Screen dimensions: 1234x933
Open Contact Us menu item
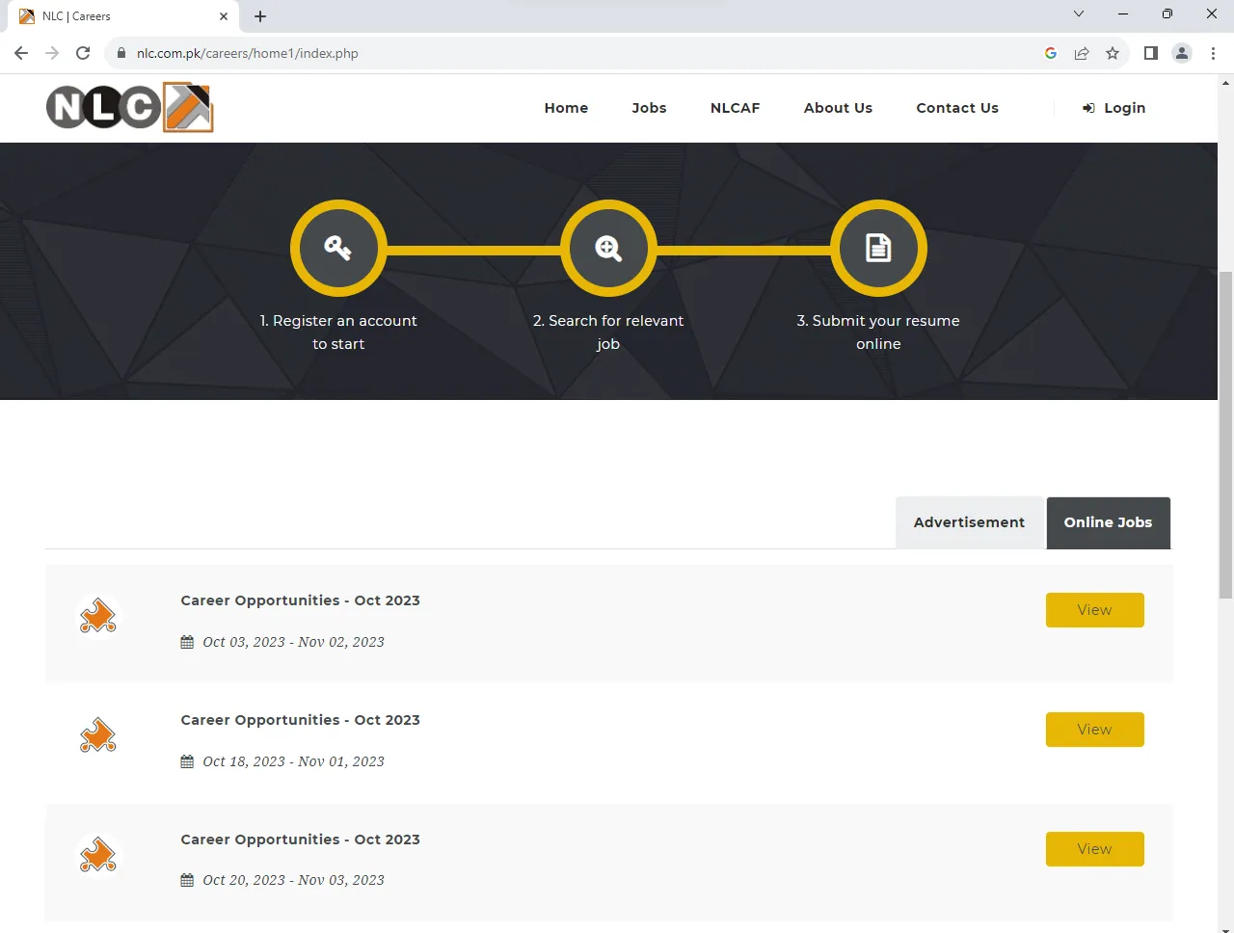coord(957,108)
